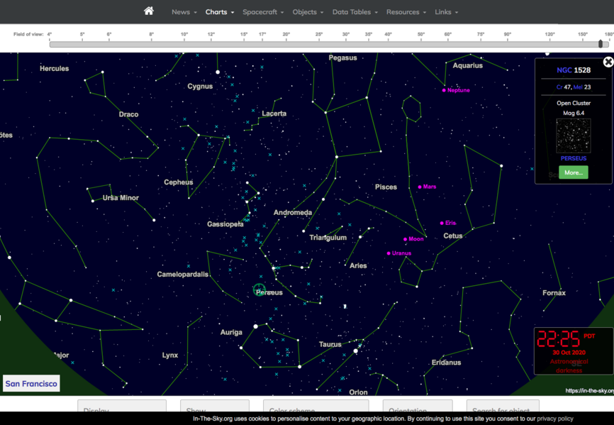Image resolution: width=614 pixels, height=425 pixels.
Task: Click the Color scheme control
Action: [316, 406]
